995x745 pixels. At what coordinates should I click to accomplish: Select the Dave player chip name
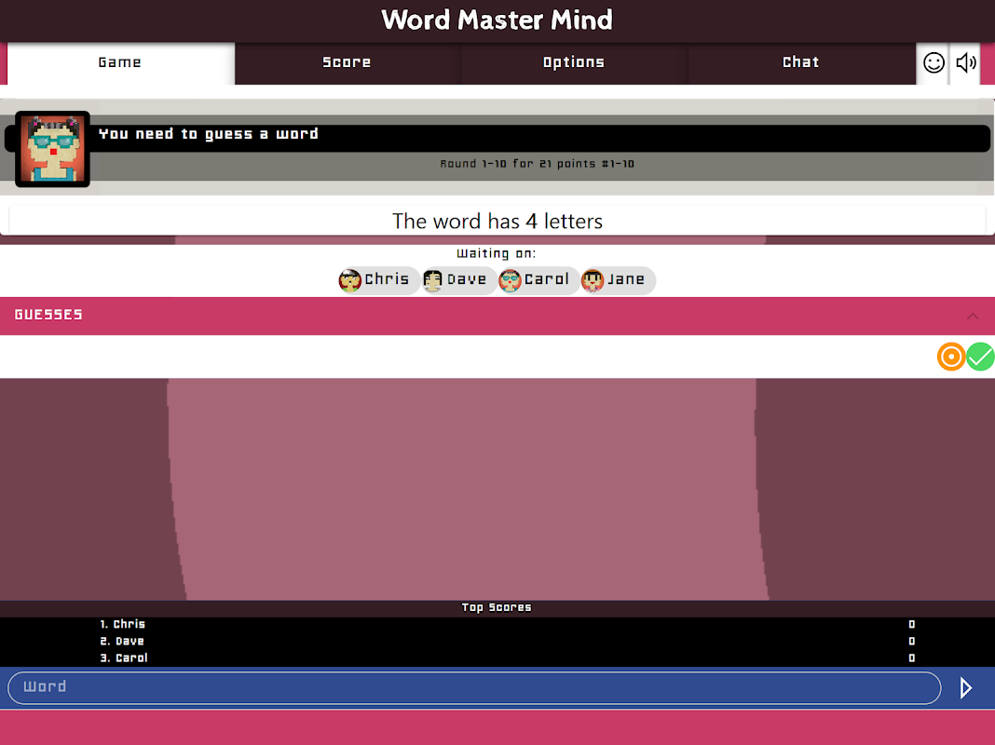467,279
